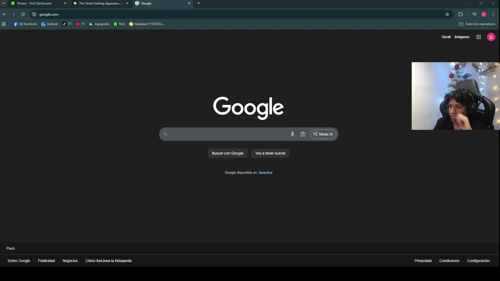Open Chrome profile avatar in toolbar
This screenshot has width=500, height=281.
484,14
